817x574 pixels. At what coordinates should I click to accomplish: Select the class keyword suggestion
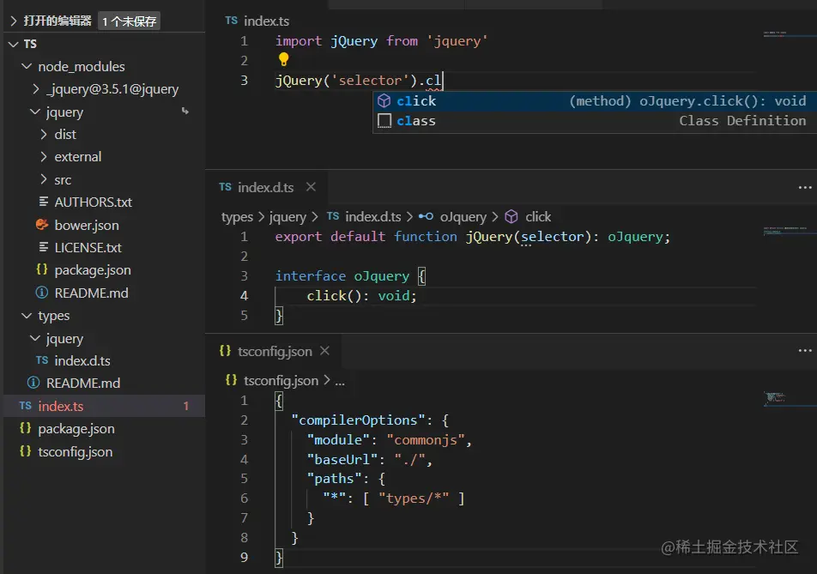(x=595, y=121)
